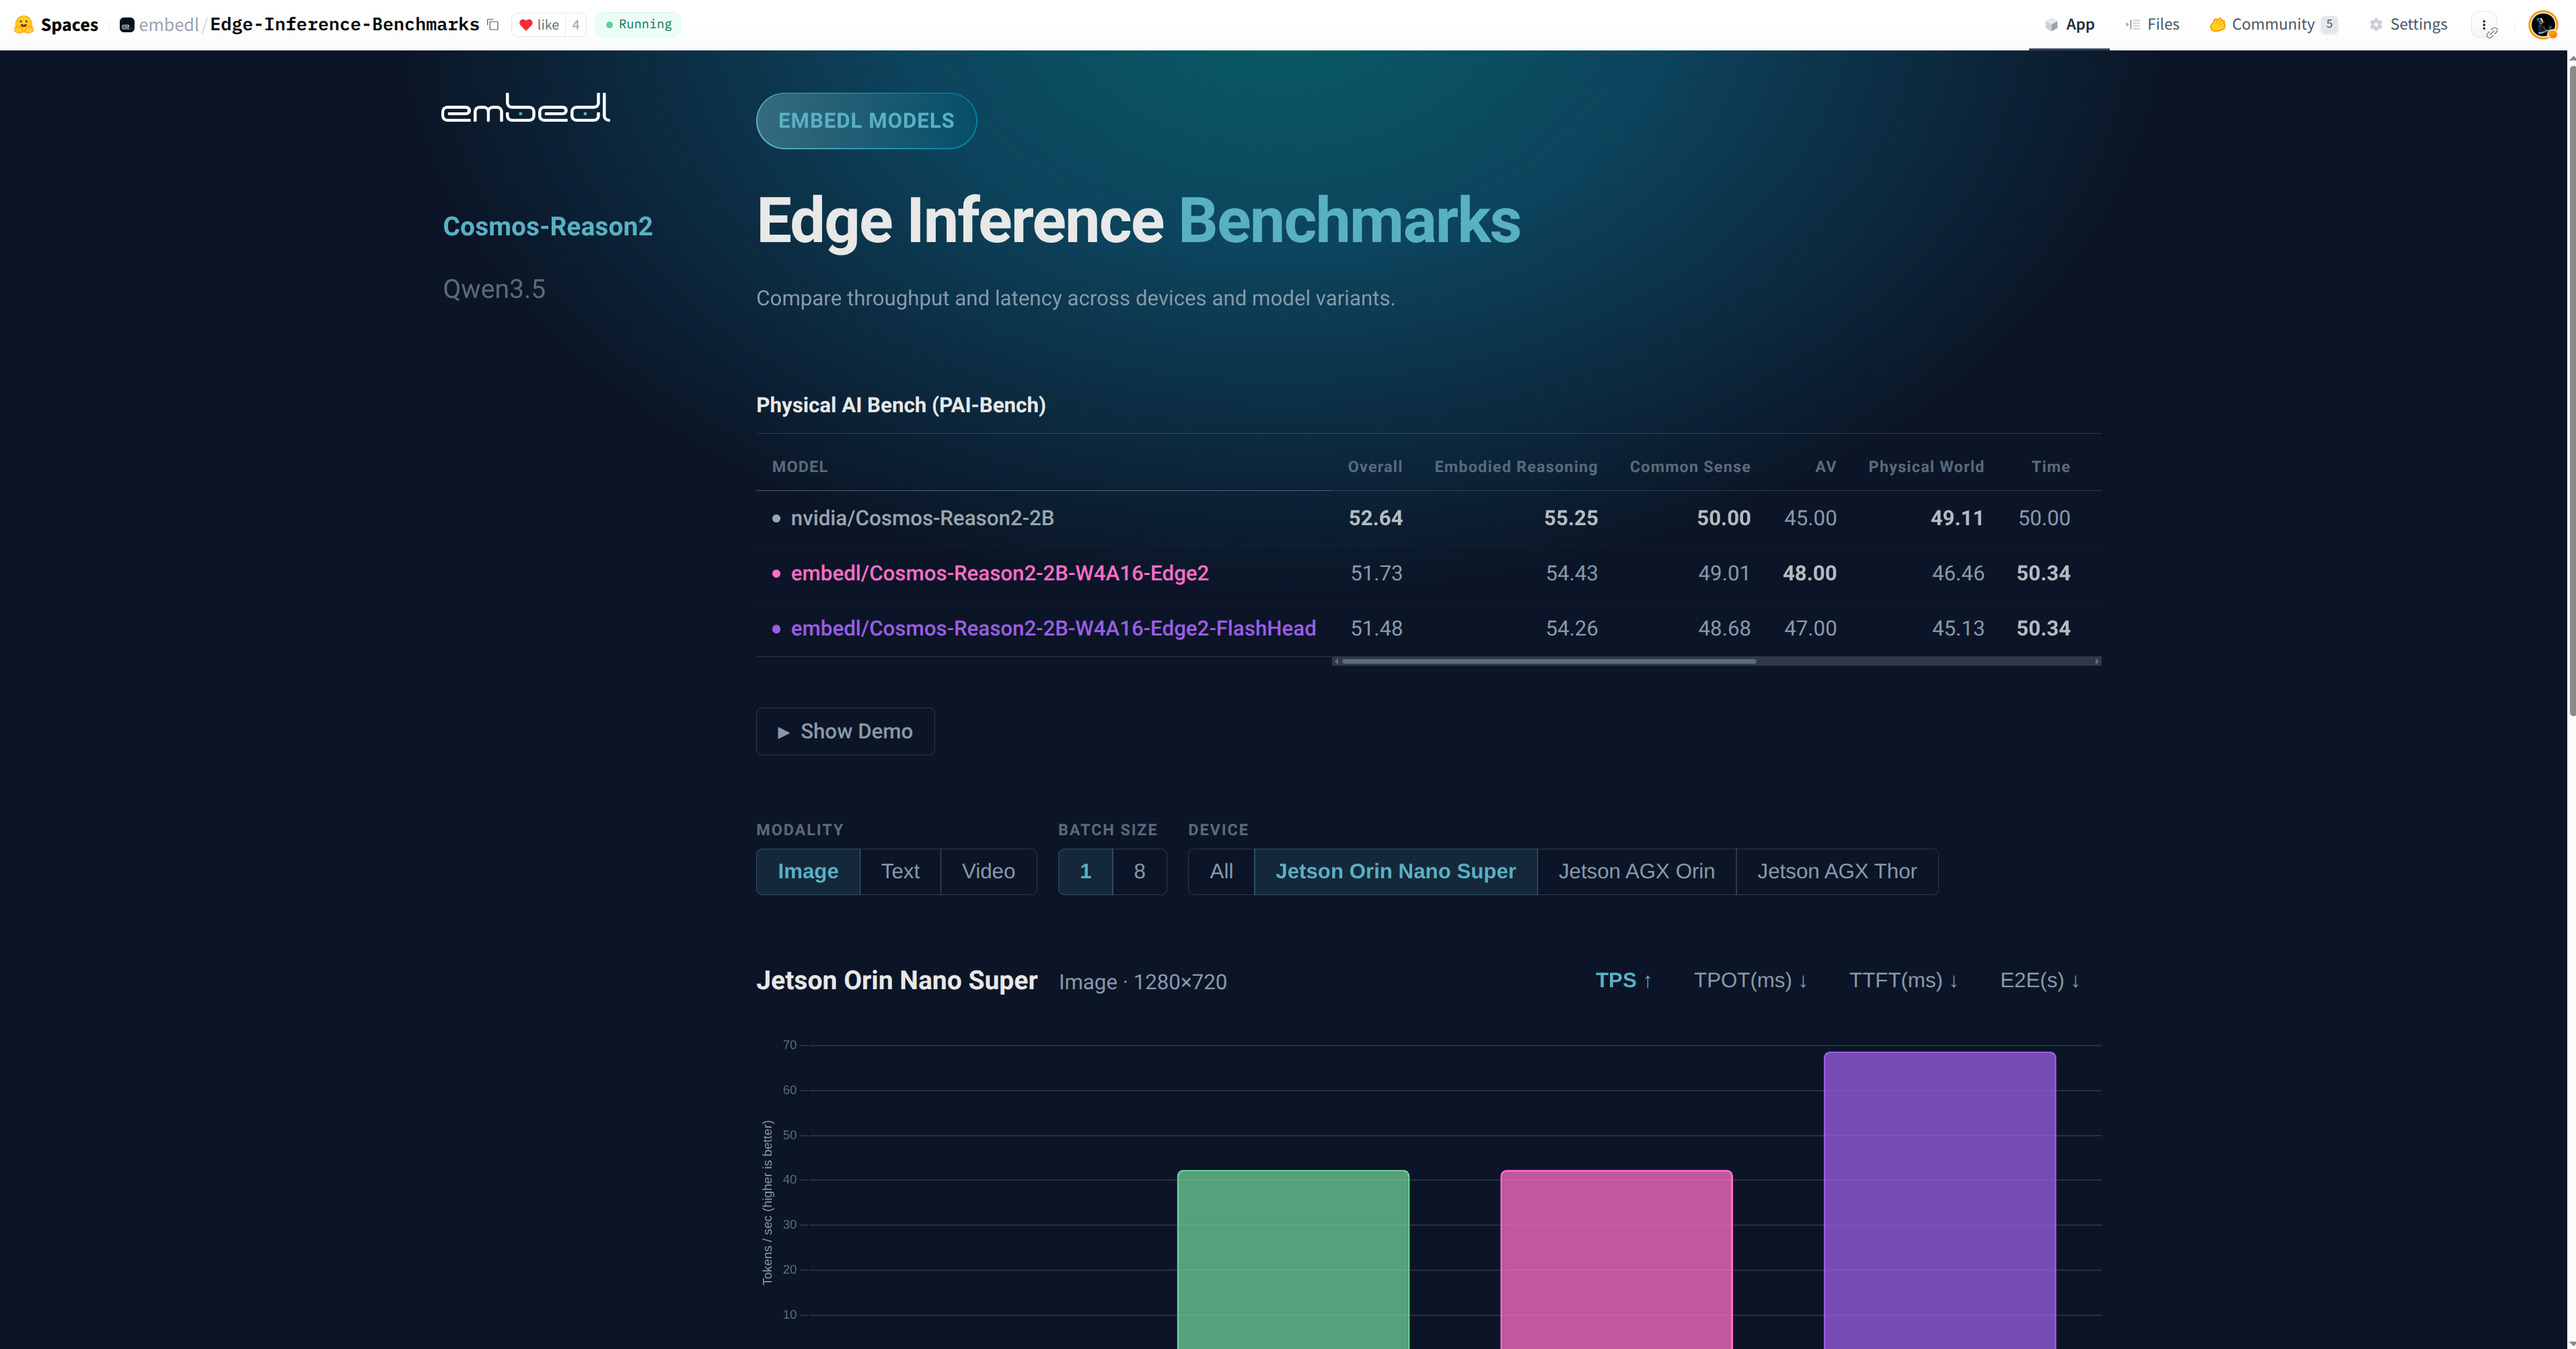
Task: Click the MODEL column header
Action: click(799, 467)
